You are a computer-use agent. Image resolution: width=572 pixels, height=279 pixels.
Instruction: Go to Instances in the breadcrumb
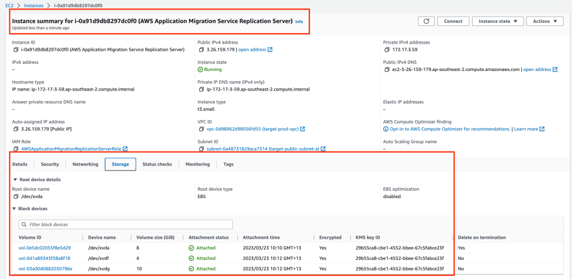pyautogui.click(x=34, y=6)
